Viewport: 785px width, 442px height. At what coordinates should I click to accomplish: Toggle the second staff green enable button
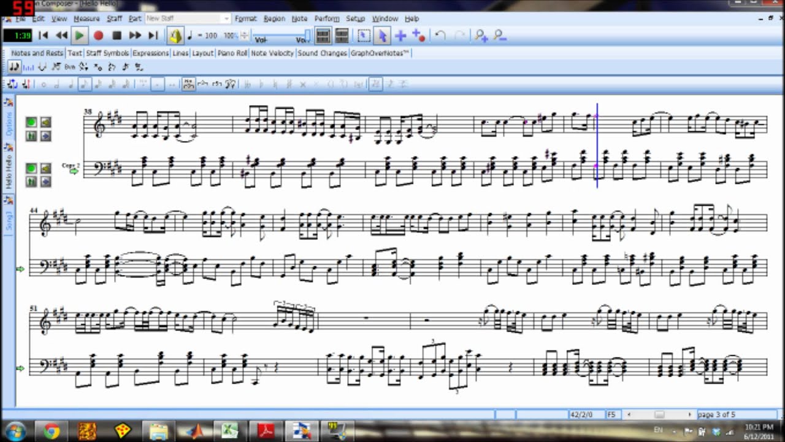point(31,168)
